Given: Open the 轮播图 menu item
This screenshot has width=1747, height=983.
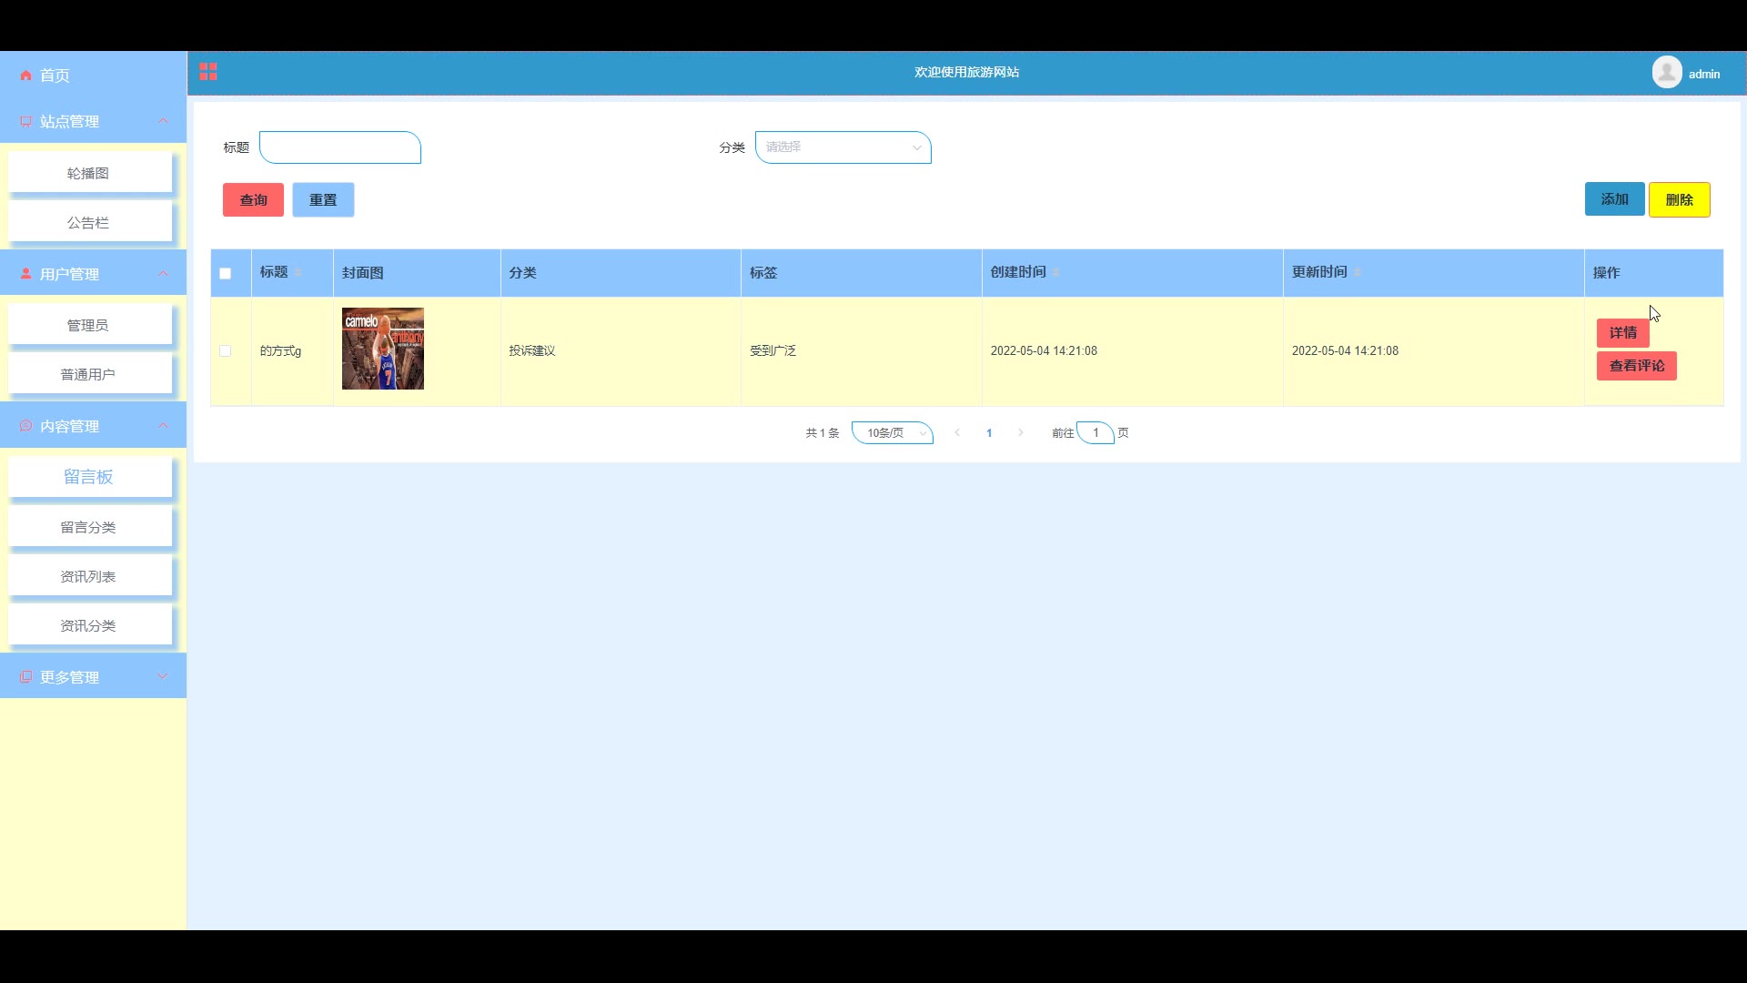Looking at the screenshot, I should click(x=88, y=174).
